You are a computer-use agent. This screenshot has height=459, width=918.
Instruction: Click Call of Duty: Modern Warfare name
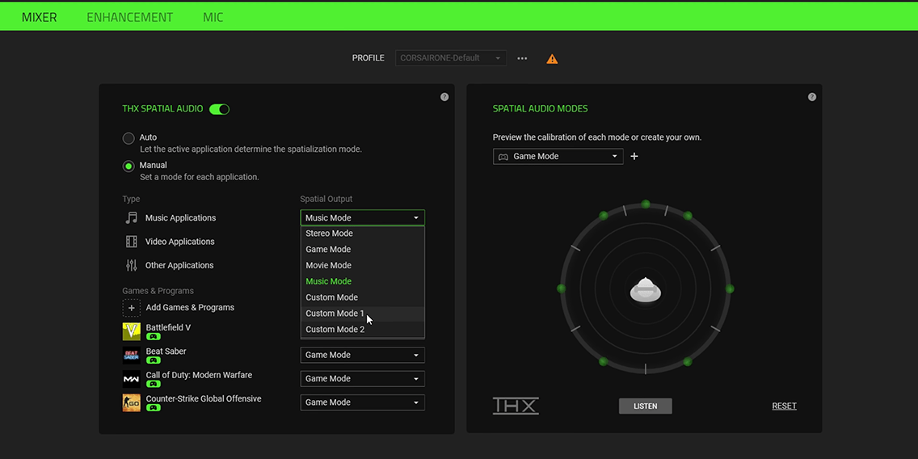pyautogui.click(x=199, y=375)
